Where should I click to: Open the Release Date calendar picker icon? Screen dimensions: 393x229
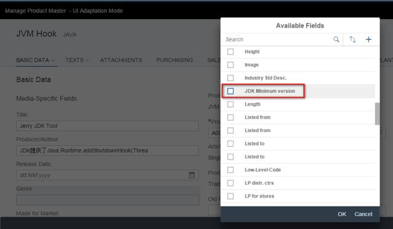click(192, 175)
